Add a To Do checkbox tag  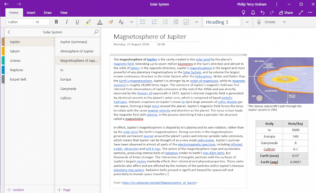tap(187, 22)
